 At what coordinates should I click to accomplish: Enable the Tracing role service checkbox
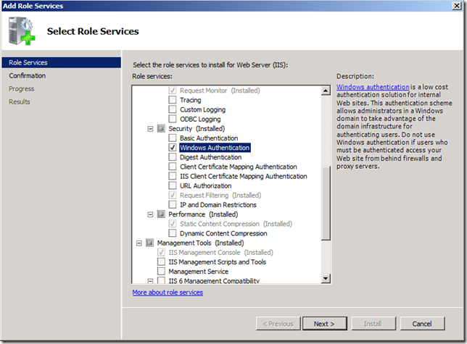173,100
